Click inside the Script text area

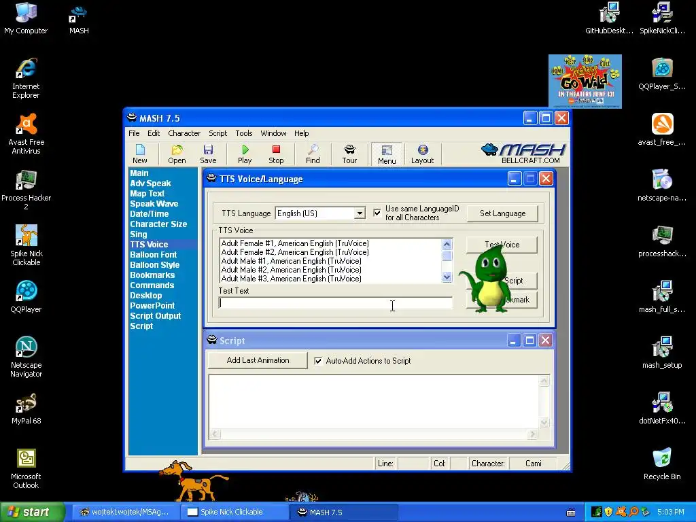374,402
